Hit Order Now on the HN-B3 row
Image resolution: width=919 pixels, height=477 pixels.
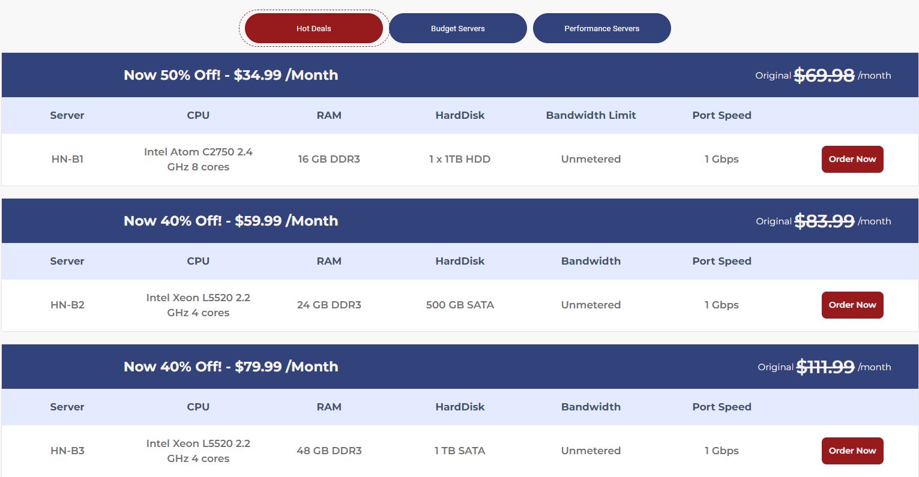click(852, 451)
